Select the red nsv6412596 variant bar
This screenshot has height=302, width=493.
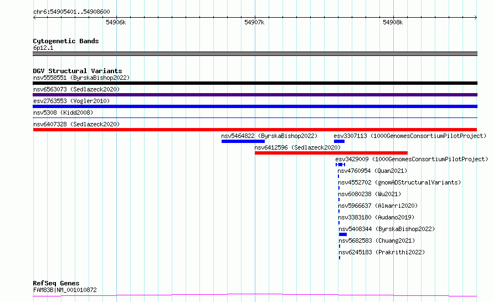pyautogui.click(x=331, y=153)
